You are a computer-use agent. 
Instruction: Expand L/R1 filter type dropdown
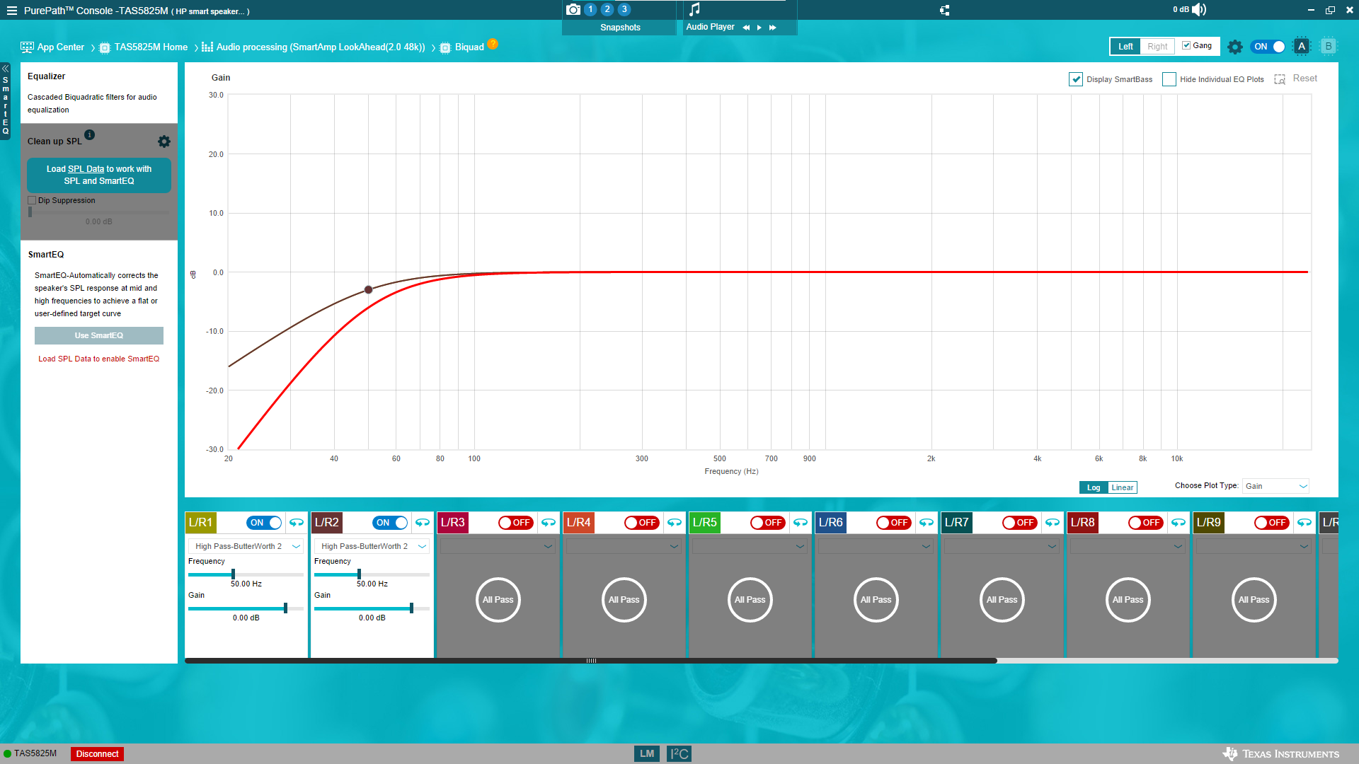[296, 546]
